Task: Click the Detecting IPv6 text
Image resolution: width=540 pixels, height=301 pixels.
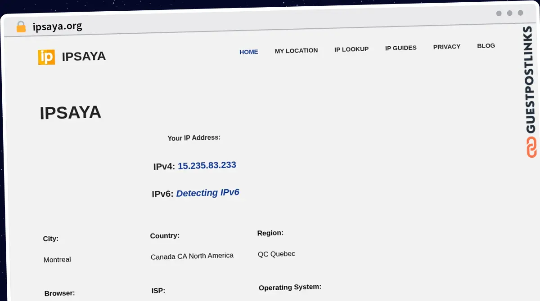Action: pyautogui.click(x=208, y=193)
